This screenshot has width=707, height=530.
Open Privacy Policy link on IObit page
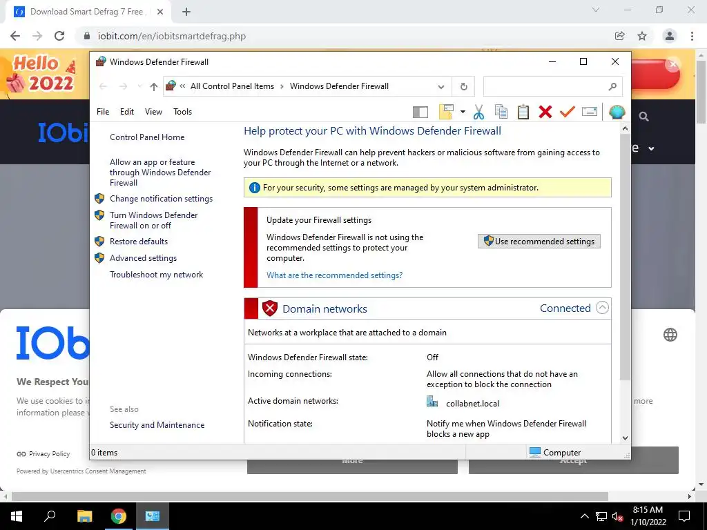[49, 454]
